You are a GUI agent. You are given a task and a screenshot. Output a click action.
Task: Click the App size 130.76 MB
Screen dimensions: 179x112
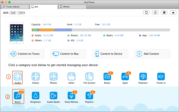(154, 35)
